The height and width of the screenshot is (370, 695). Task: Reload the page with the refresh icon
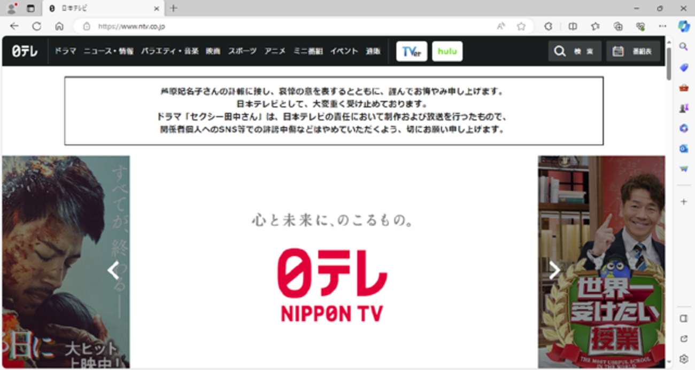click(x=36, y=26)
